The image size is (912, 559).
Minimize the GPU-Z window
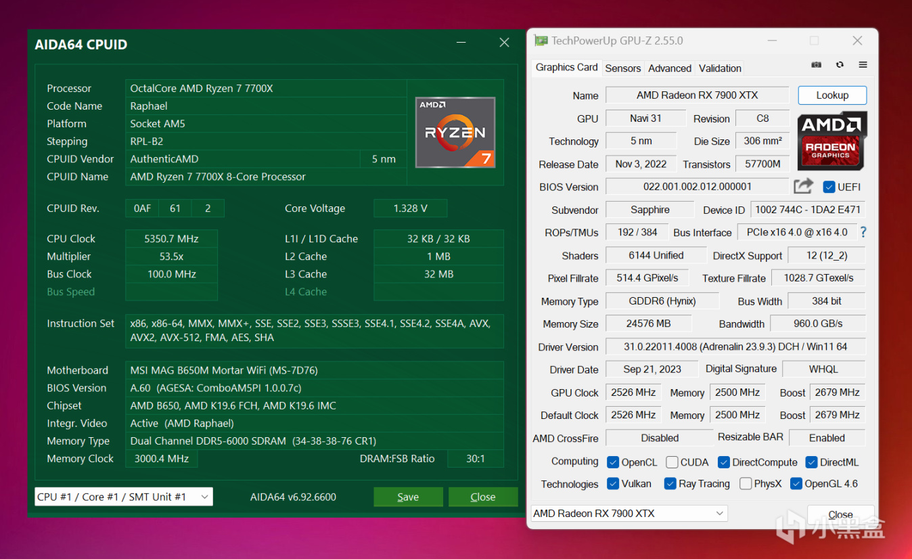pyautogui.click(x=771, y=41)
